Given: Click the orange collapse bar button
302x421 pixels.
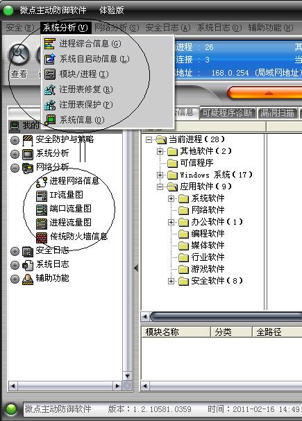Looking at the screenshot, I should (265, 94).
